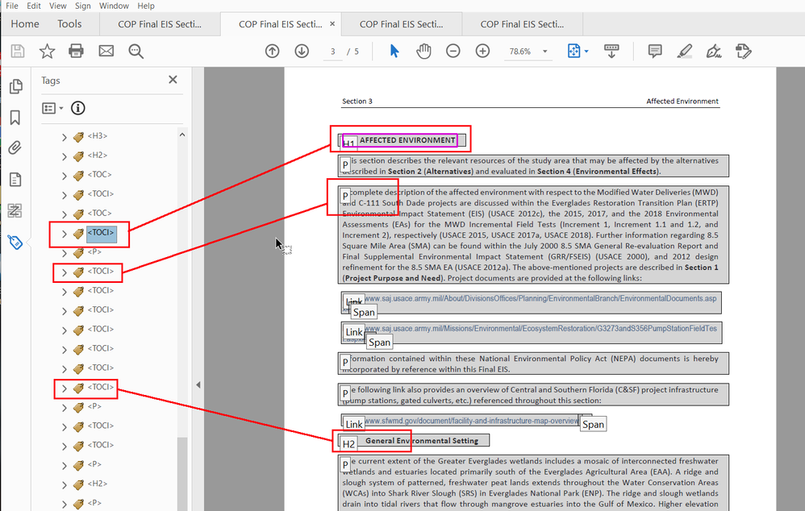Select the H3 tag label

97,136
